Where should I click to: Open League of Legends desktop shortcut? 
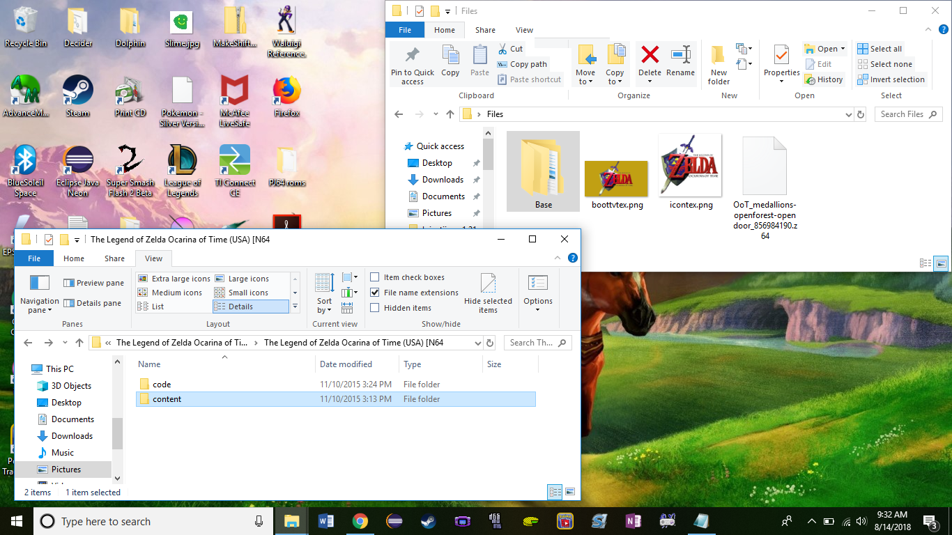tap(182, 171)
